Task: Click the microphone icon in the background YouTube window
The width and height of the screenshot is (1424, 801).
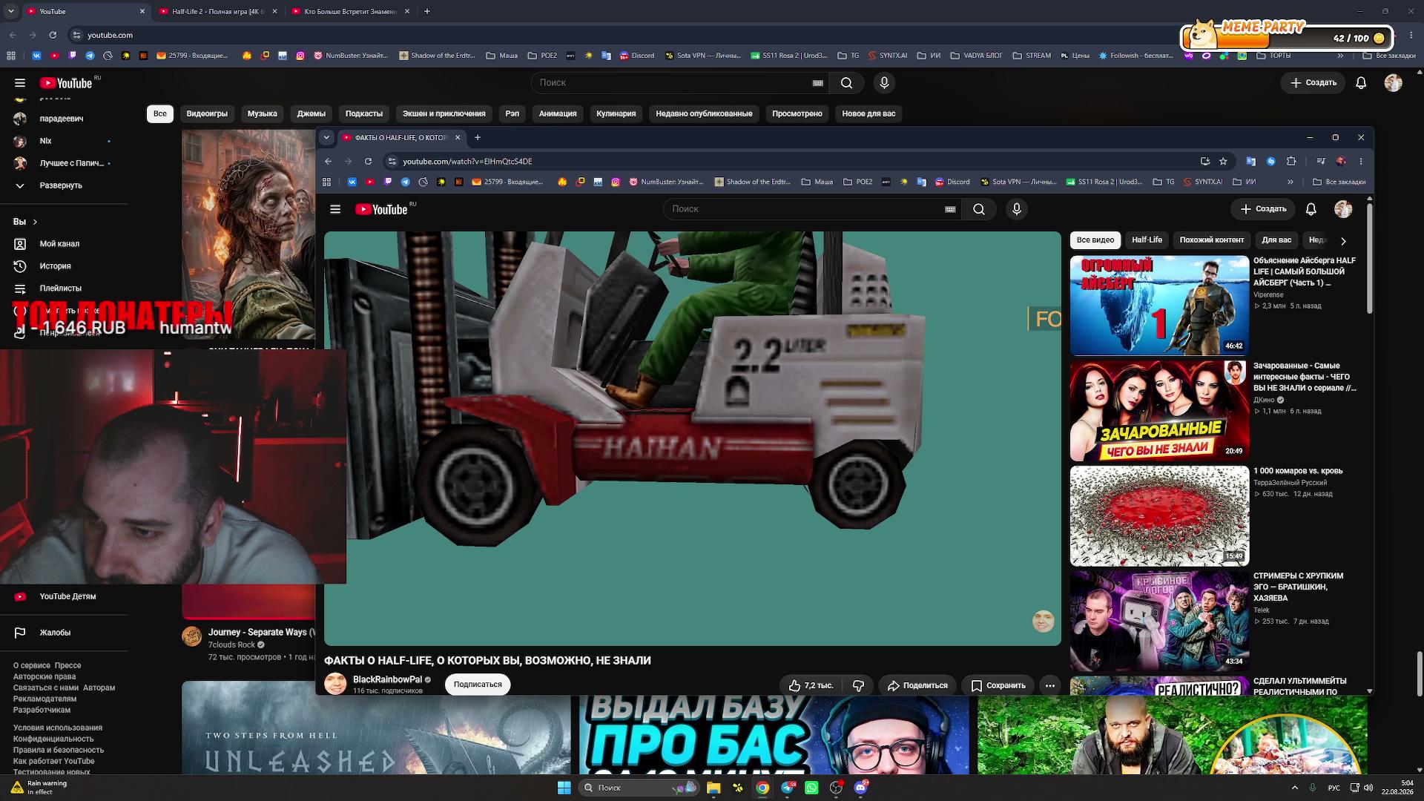Action: point(884,83)
